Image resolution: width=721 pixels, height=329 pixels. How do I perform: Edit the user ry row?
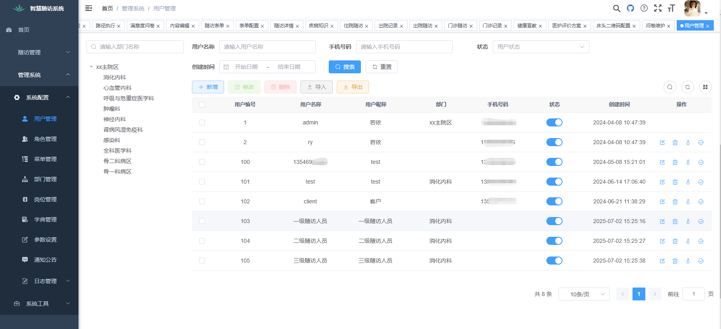pyautogui.click(x=662, y=143)
